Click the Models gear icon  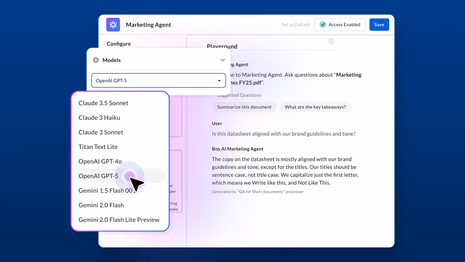click(96, 60)
